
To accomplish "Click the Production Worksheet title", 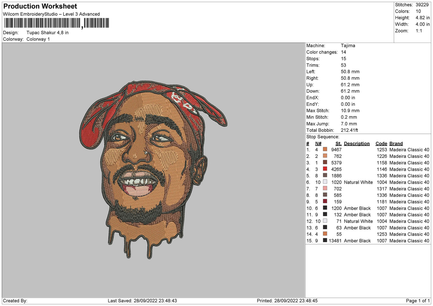I will pos(40,6).
